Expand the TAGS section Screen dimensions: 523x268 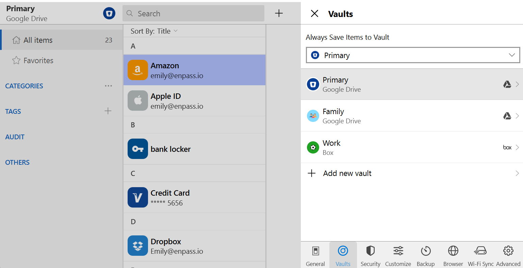(13, 111)
